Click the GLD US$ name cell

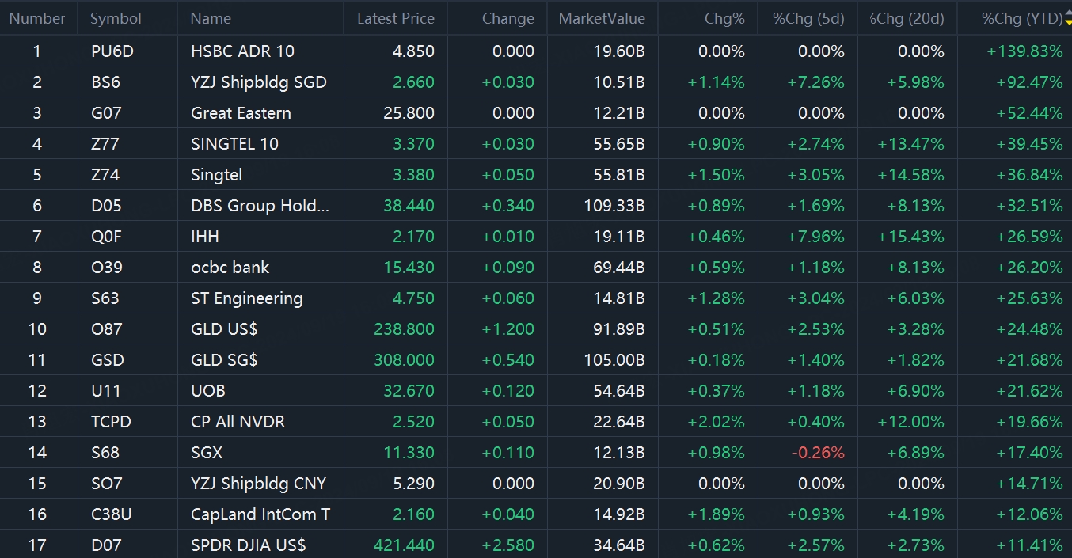pyautogui.click(x=224, y=329)
